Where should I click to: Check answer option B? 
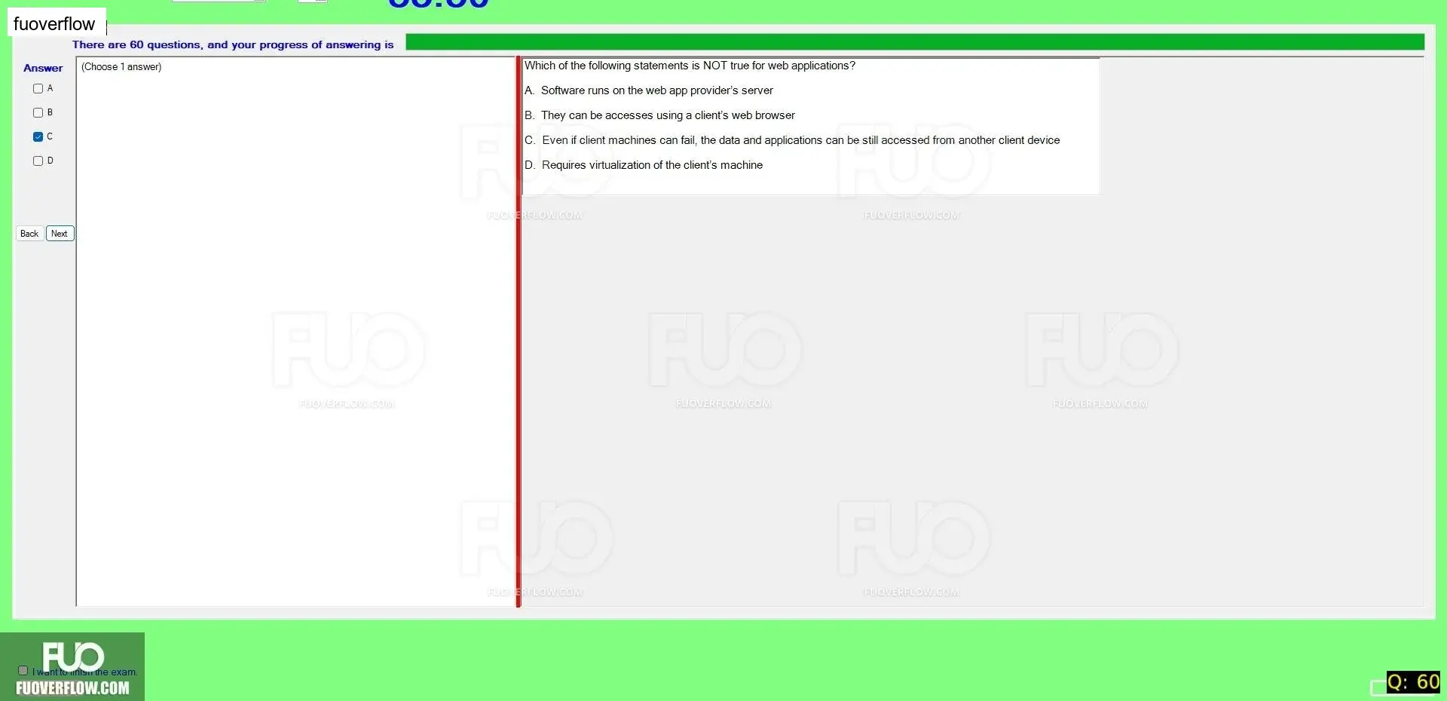pyautogui.click(x=38, y=112)
